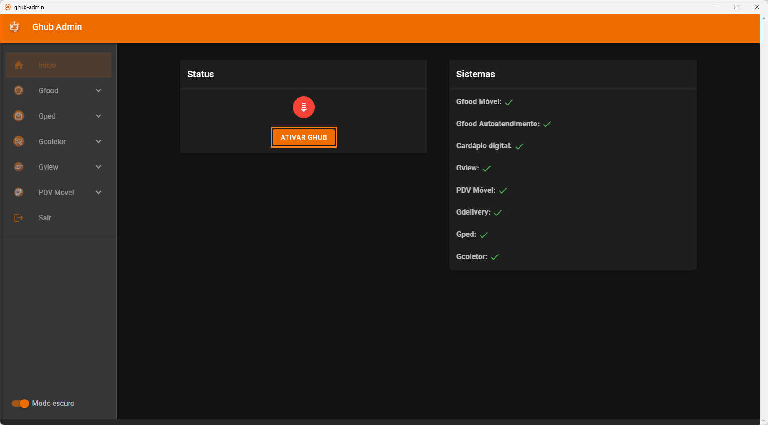
Task: Open the PDV Móvel menu label
Action: (56, 192)
